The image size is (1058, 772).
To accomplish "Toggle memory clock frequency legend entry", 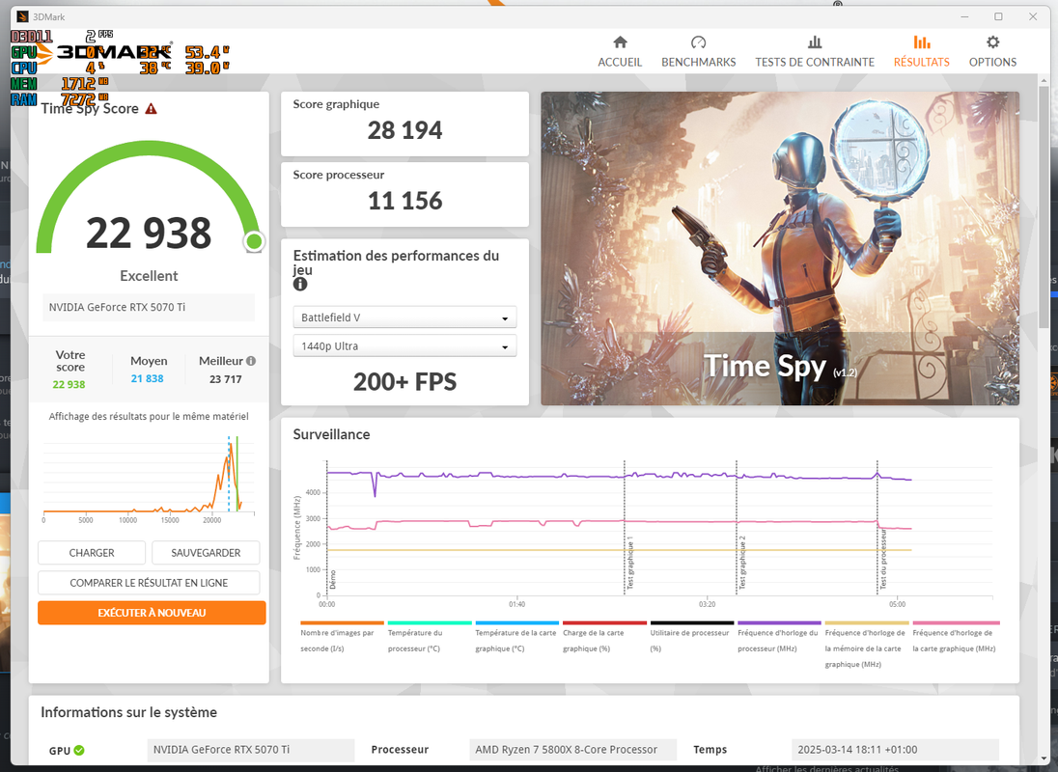I will click(866, 646).
